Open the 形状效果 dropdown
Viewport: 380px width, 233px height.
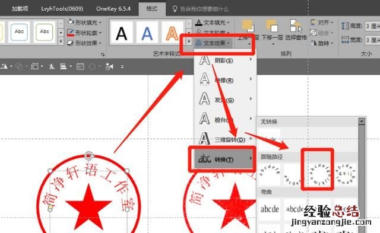click(84, 43)
